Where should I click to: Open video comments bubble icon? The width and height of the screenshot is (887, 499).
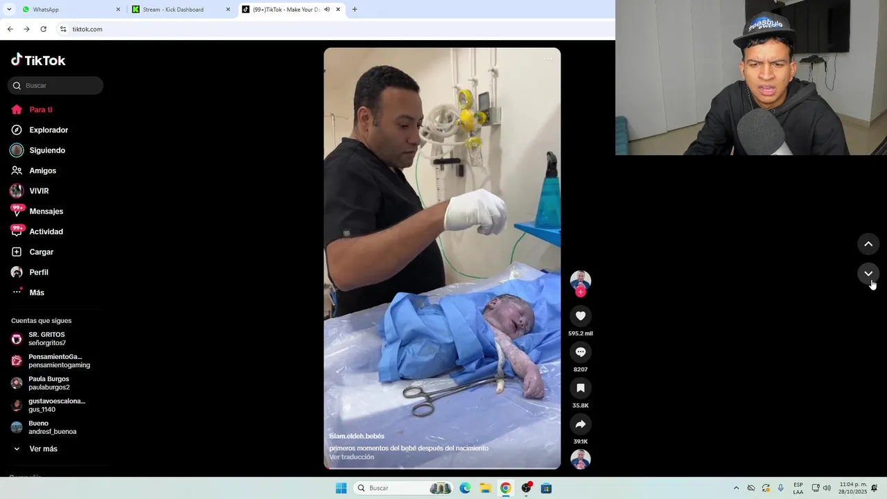click(581, 352)
